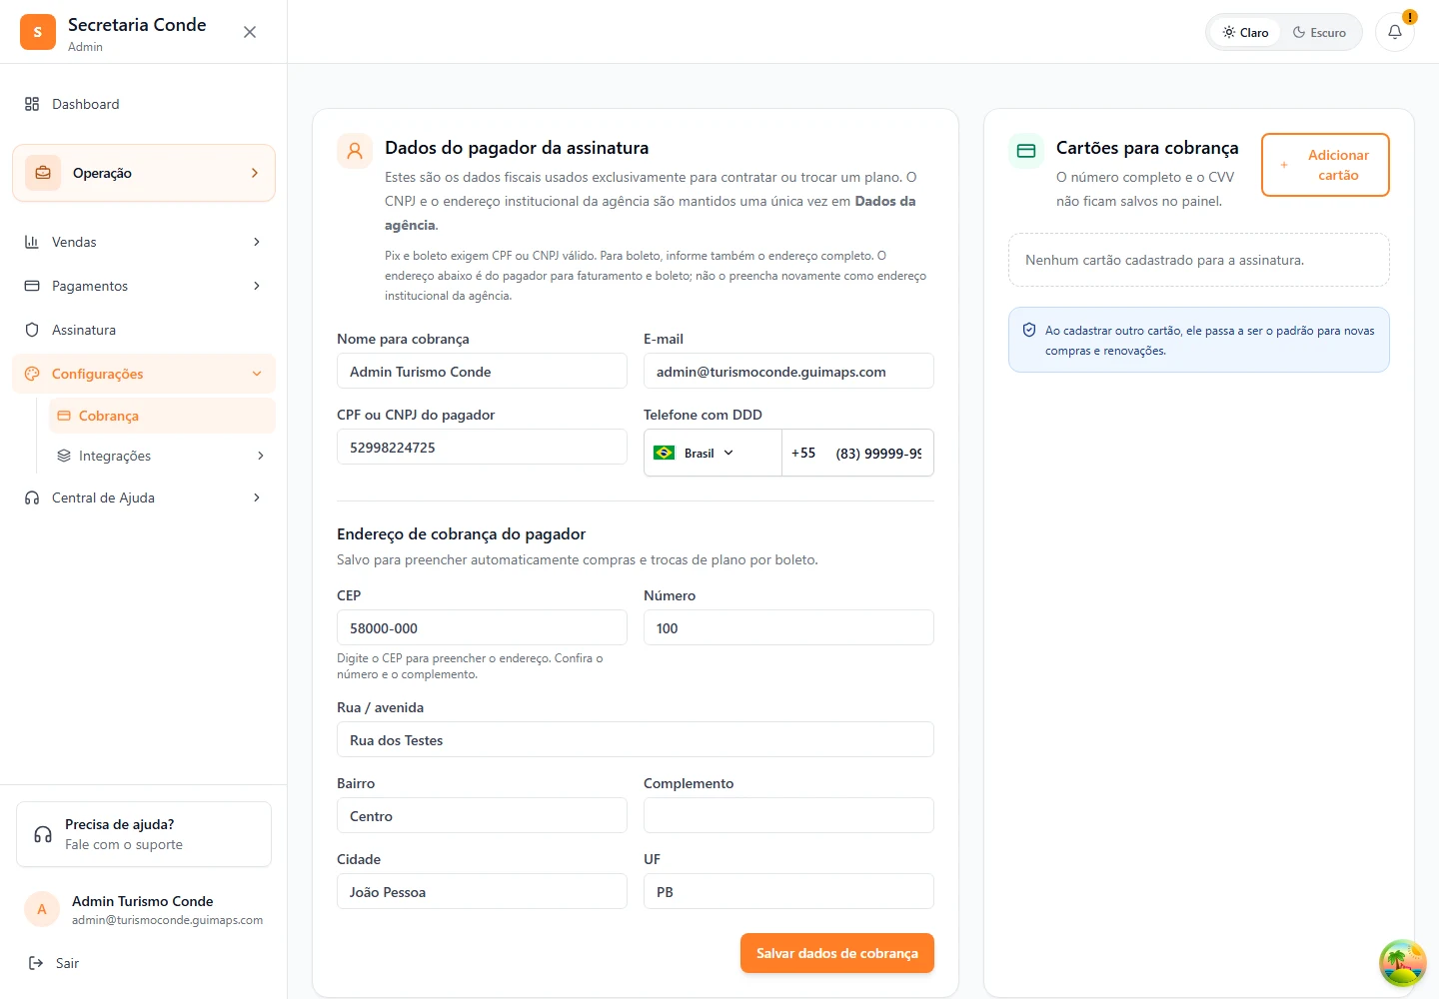Click the orange S logo icon
The image size is (1439, 999).
(38, 32)
